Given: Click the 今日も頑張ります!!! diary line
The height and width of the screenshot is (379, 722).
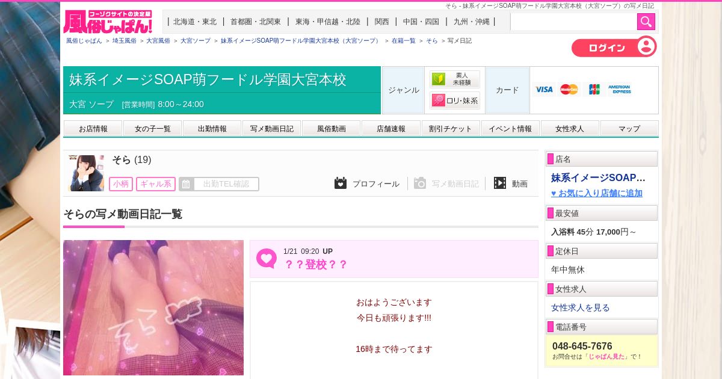Looking at the screenshot, I should coord(394,318).
